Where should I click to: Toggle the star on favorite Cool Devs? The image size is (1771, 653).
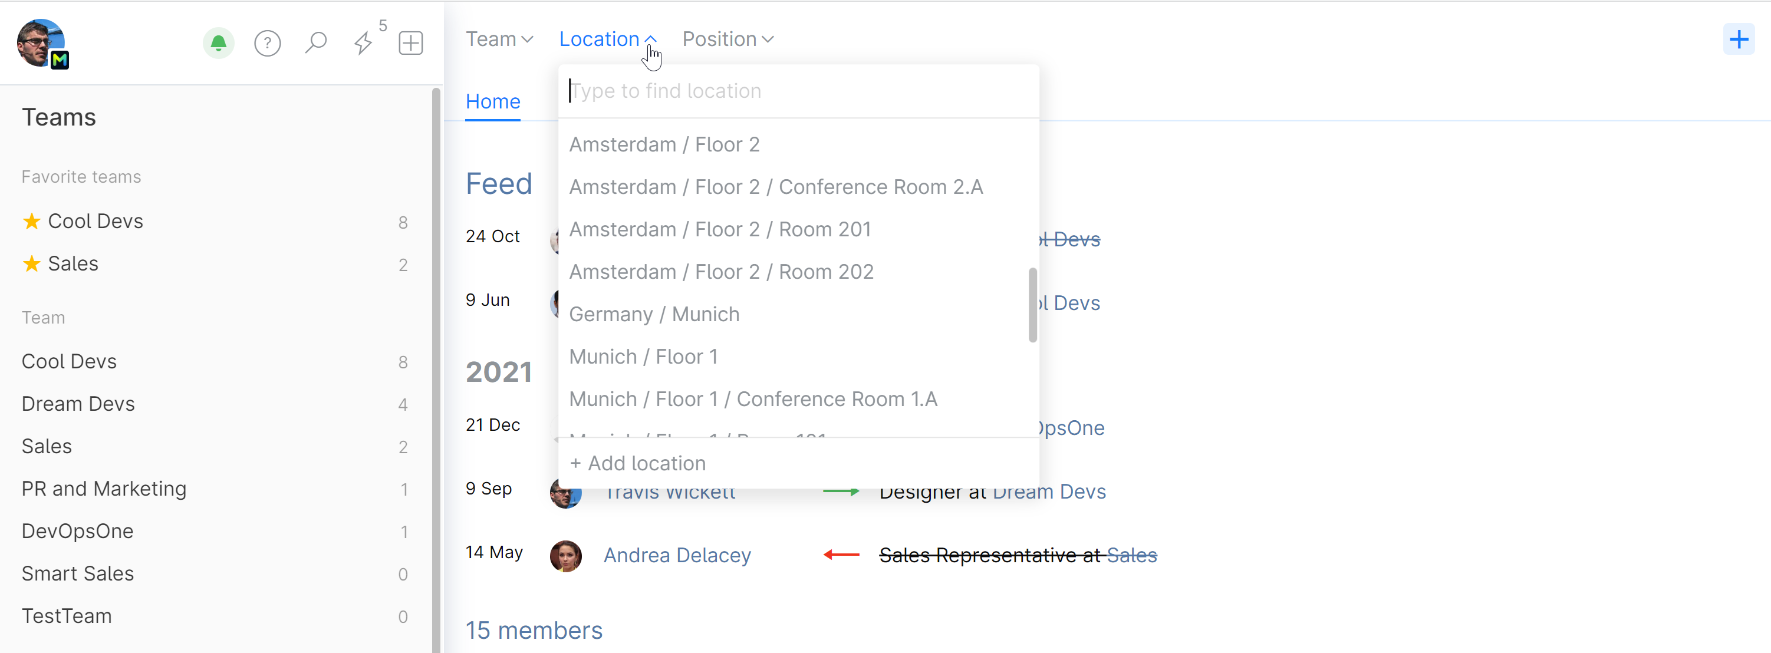tap(32, 222)
